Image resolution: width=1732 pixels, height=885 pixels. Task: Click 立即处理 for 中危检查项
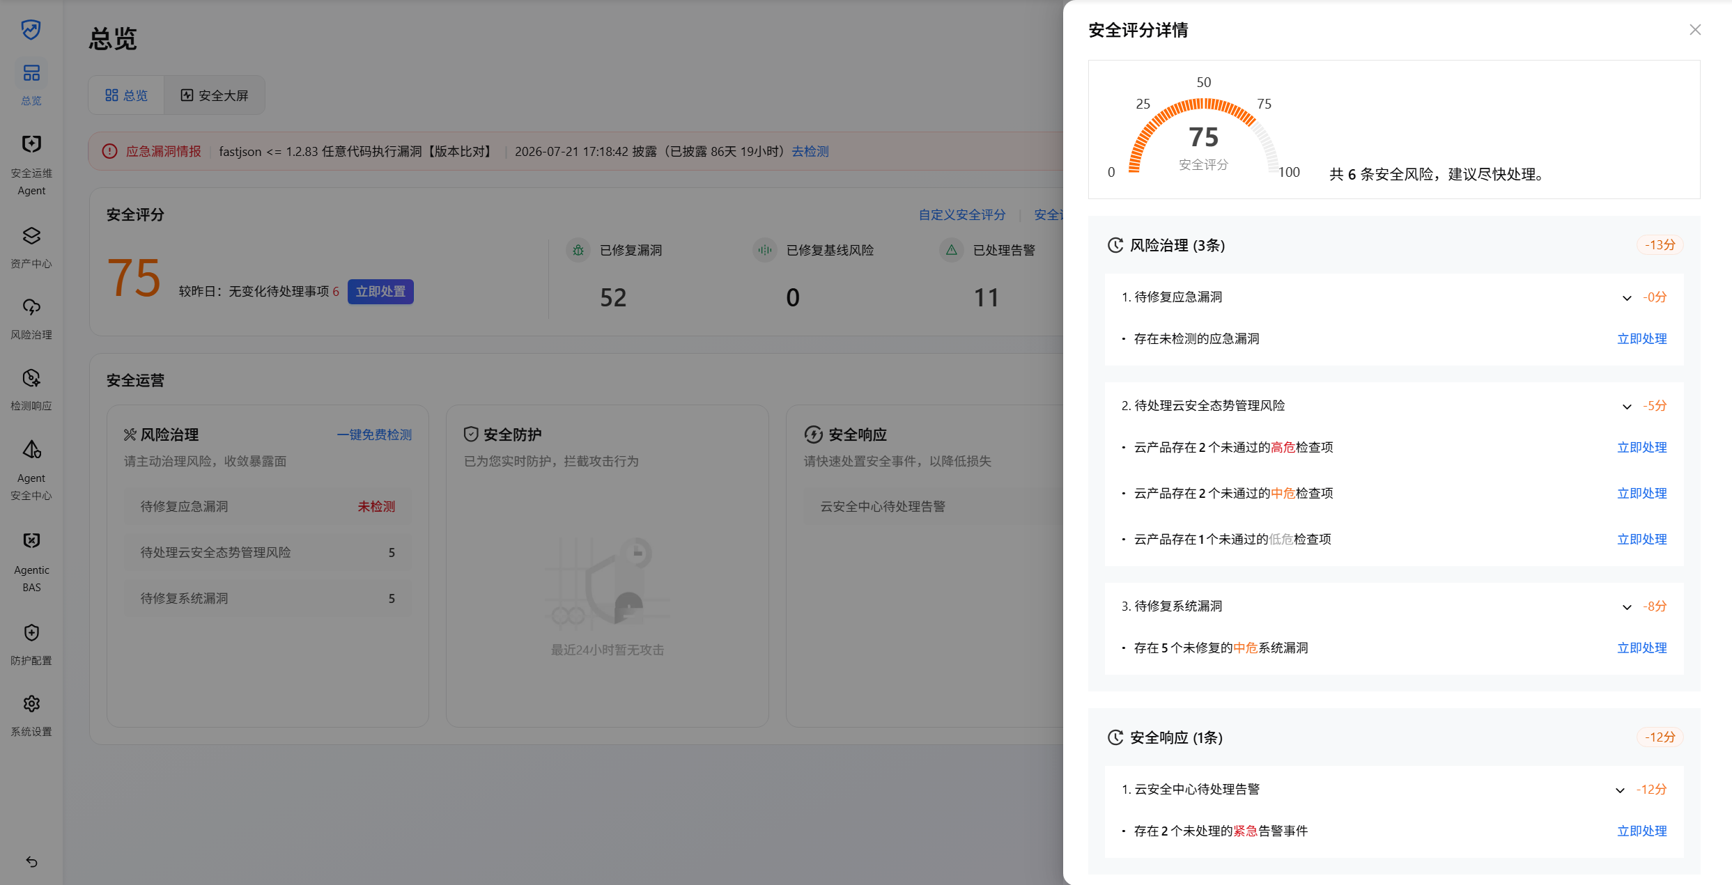[x=1641, y=493]
